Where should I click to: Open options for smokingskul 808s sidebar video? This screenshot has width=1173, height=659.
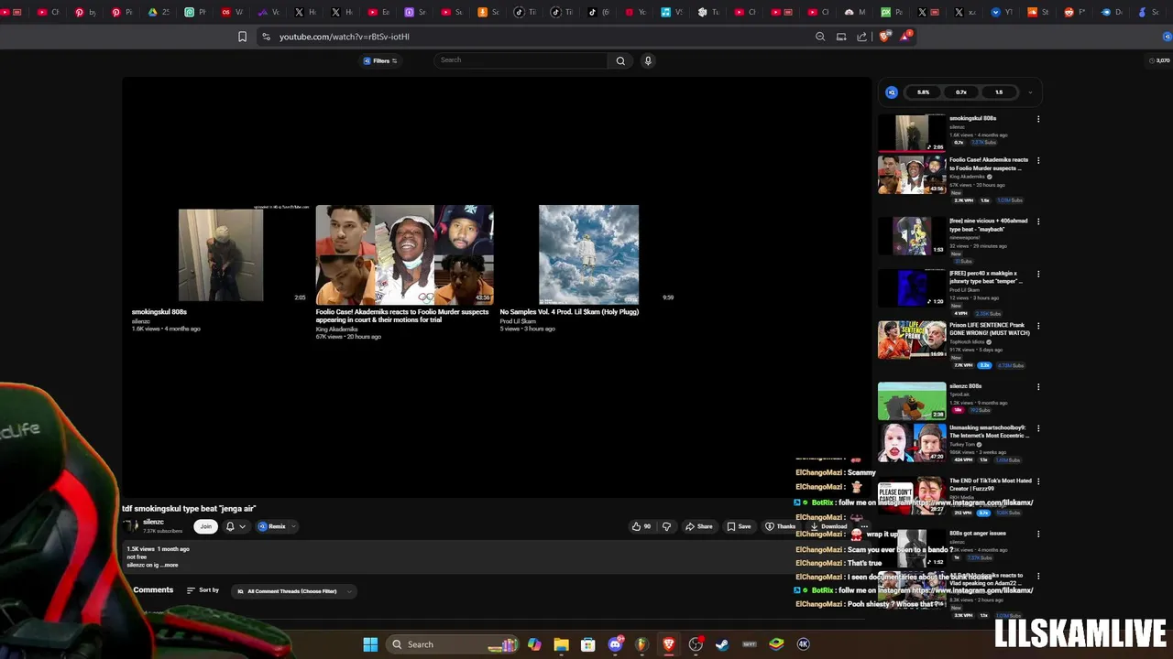1038,119
